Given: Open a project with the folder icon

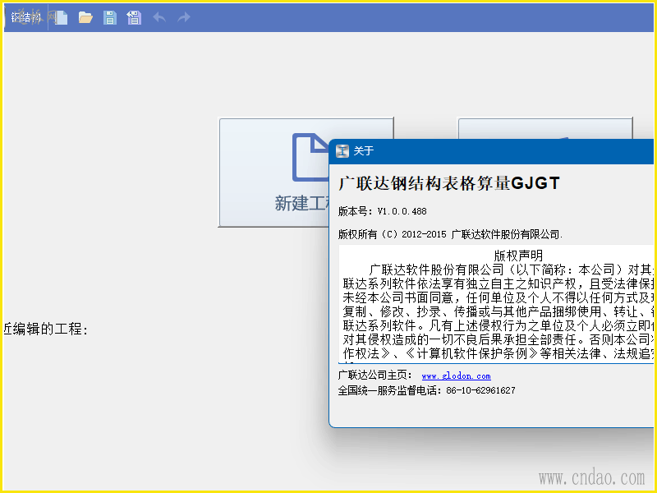Looking at the screenshot, I should [85, 17].
